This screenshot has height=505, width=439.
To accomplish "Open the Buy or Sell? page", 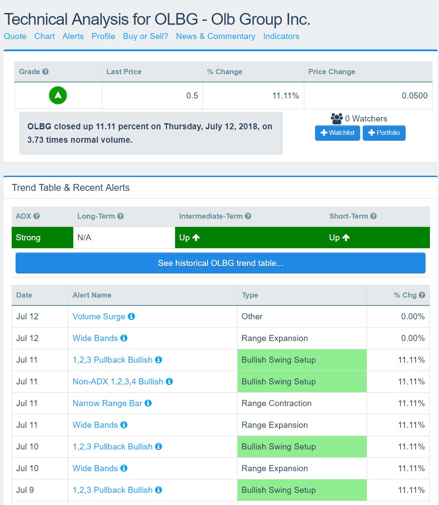I will click(145, 36).
